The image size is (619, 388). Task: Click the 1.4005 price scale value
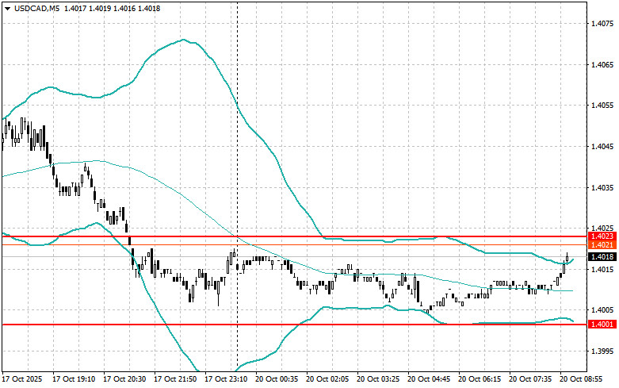click(x=602, y=310)
